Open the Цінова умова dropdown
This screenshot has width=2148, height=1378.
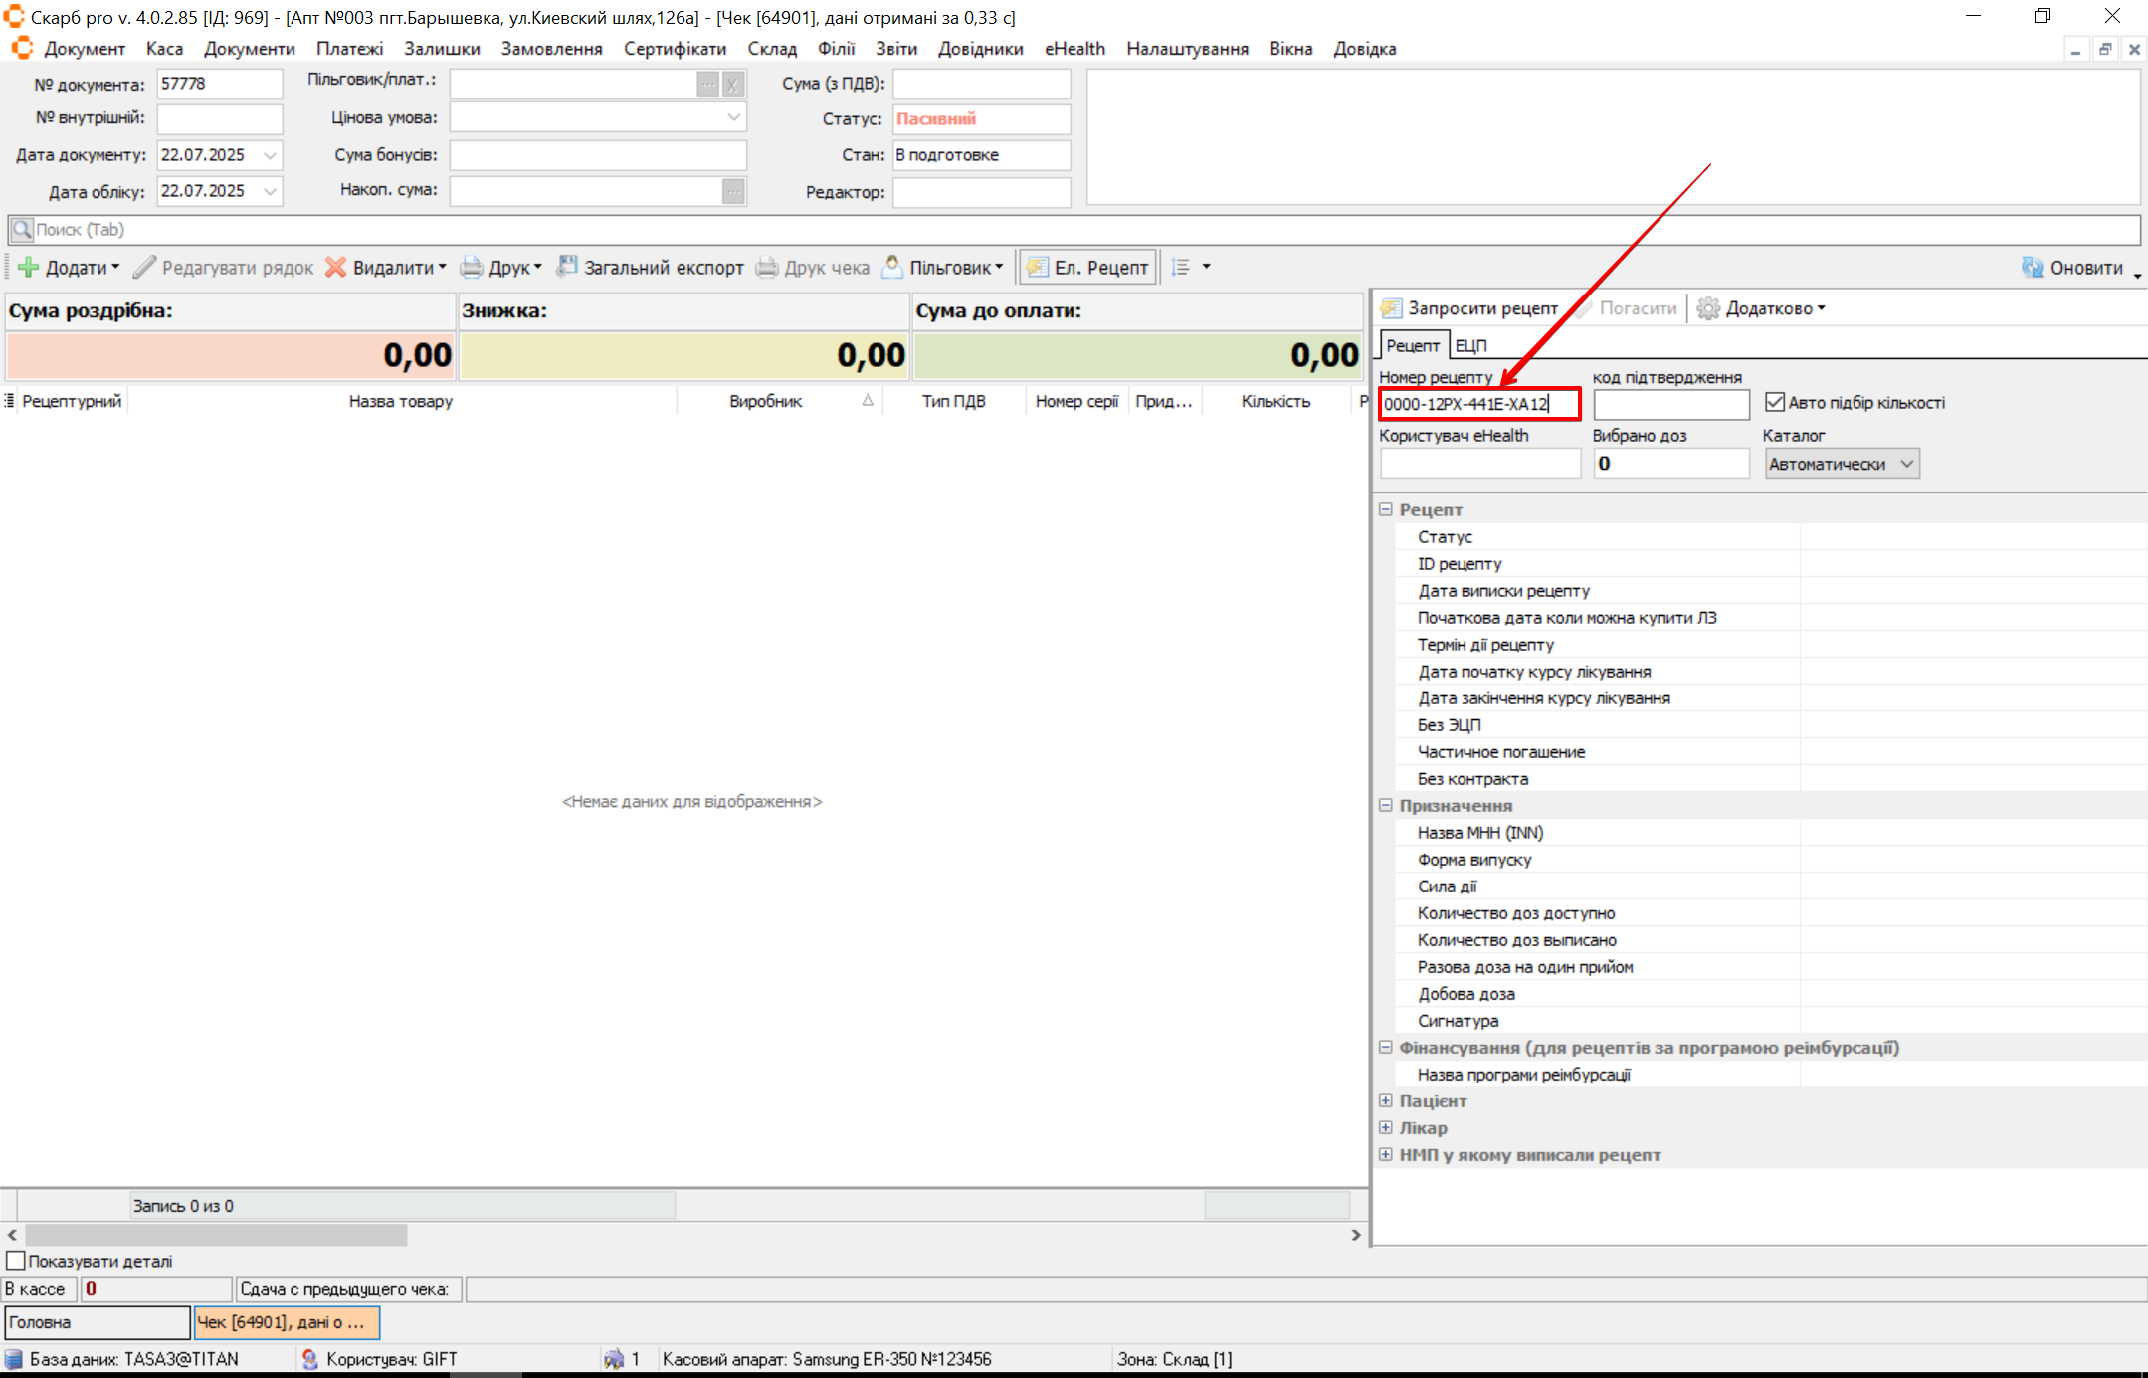click(x=733, y=117)
